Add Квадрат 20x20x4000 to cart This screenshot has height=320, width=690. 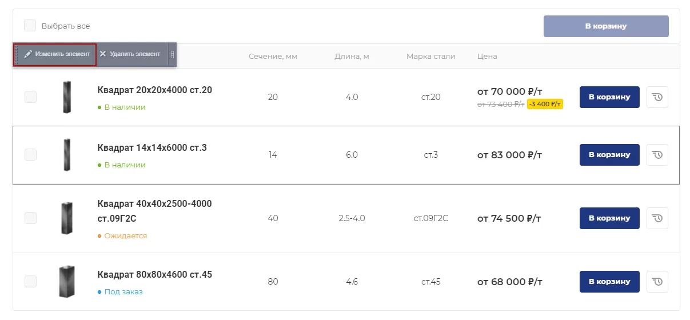pyautogui.click(x=609, y=97)
